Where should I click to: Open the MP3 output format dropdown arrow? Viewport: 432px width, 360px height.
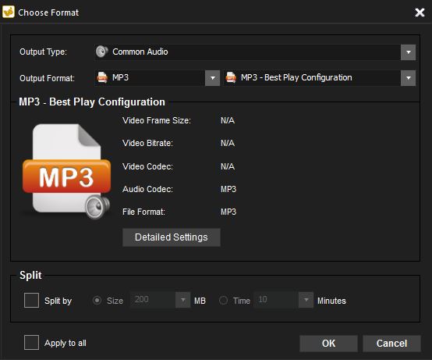pos(212,78)
